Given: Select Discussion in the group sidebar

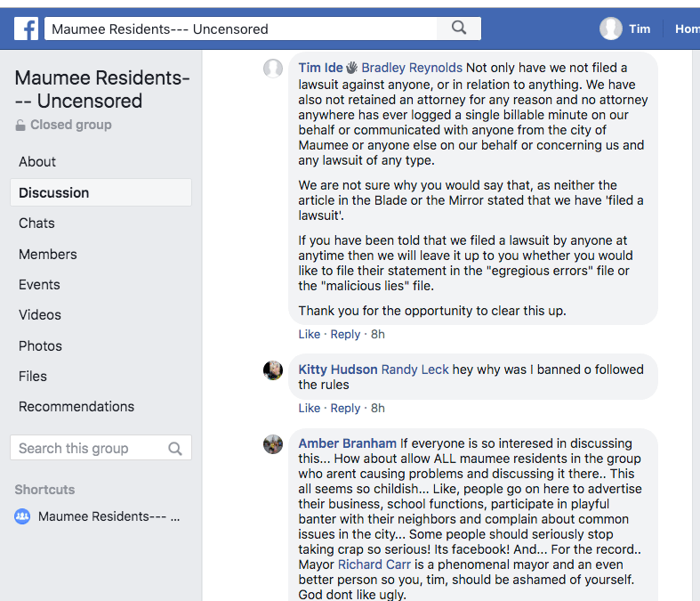Looking at the screenshot, I should pos(54,192).
